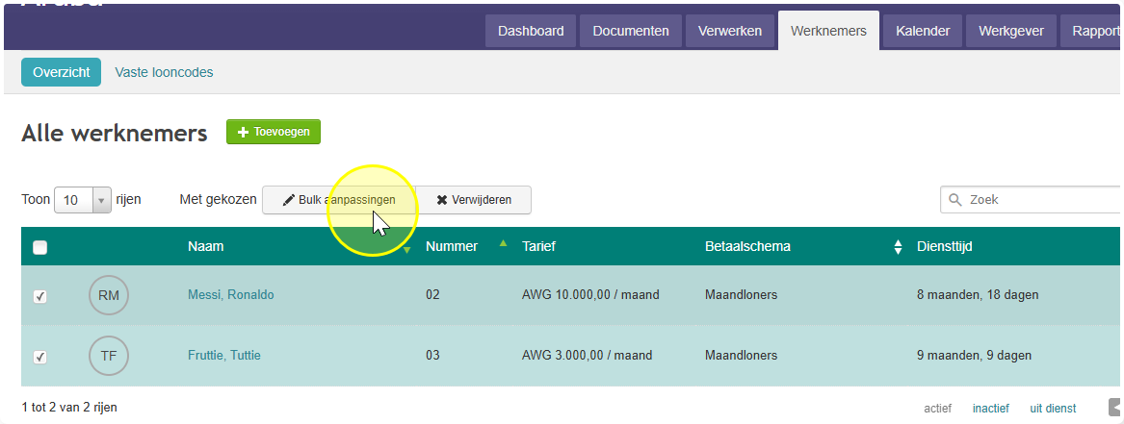
Task: Filter the list by uit dienst employees
Action: (1053, 409)
